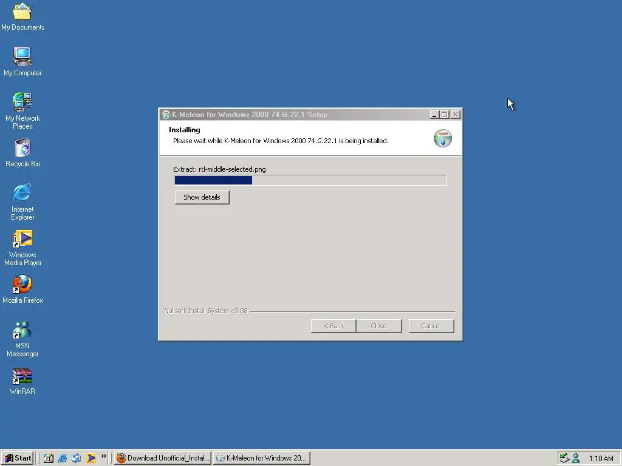Click the Show details button

click(202, 197)
